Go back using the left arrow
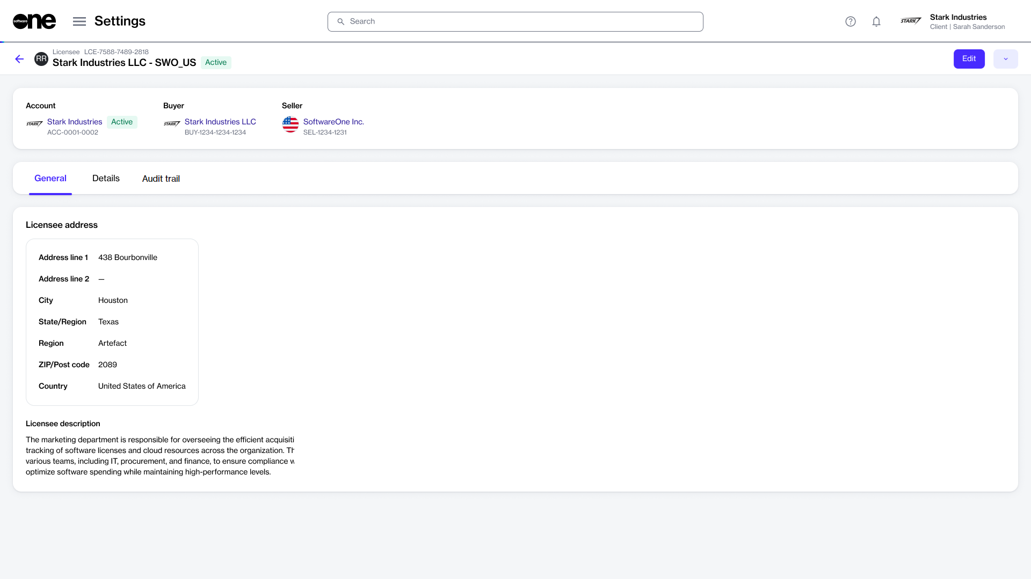Image resolution: width=1031 pixels, height=579 pixels. (x=19, y=59)
